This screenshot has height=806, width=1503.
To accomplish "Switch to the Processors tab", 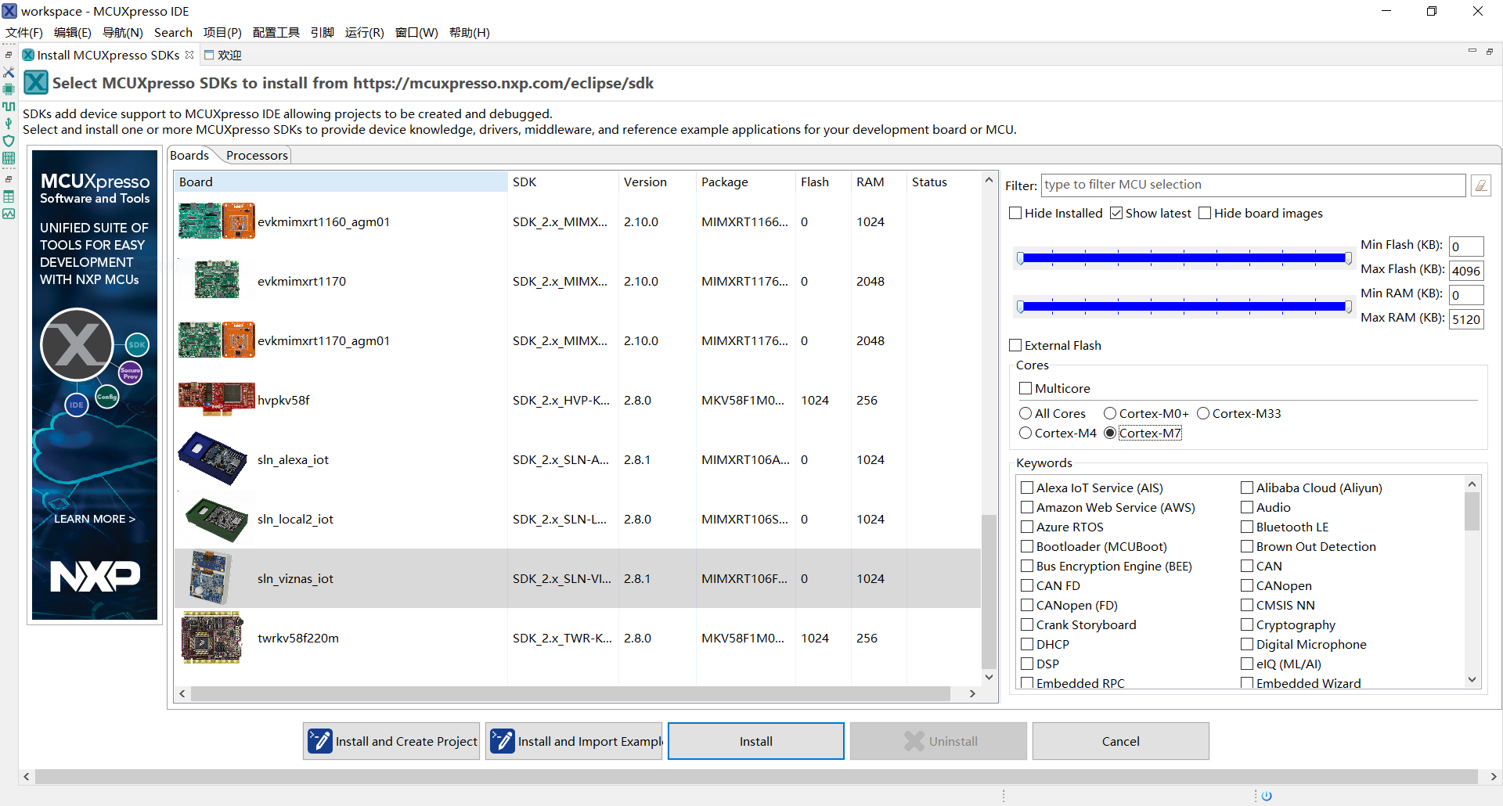I will pyautogui.click(x=257, y=155).
